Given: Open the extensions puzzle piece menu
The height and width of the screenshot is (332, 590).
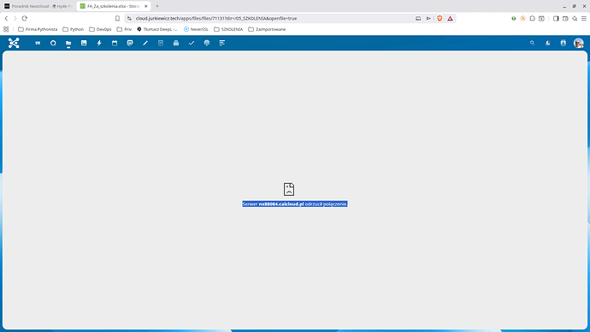Looking at the screenshot, I should pyautogui.click(x=532, y=19).
